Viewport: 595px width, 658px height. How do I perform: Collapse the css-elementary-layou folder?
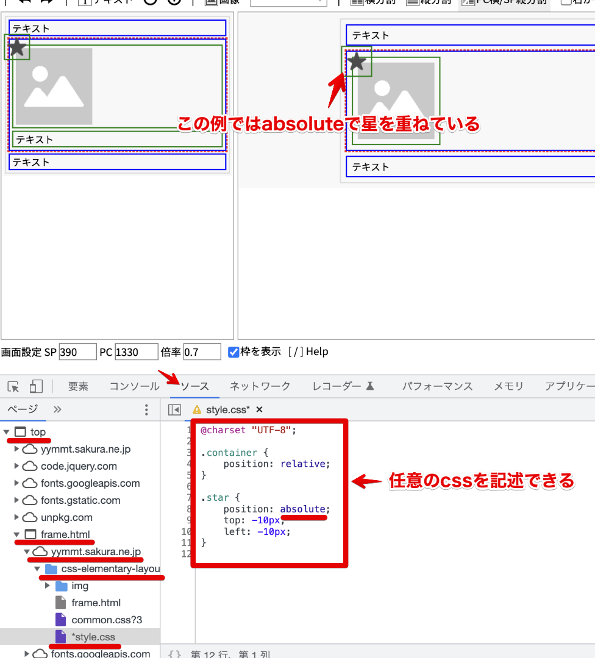37,568
